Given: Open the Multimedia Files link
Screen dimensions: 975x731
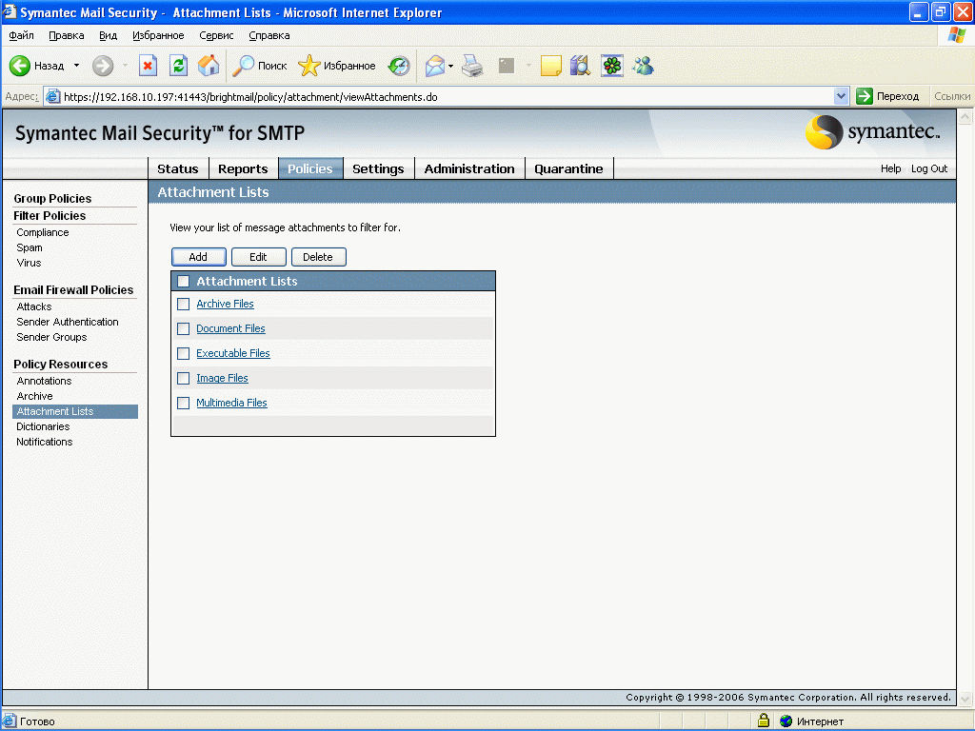Looking at the screenshot, I should (x=232, y=403).
